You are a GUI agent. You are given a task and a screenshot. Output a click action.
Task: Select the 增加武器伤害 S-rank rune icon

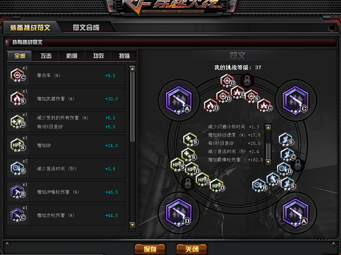pyautogui.click(x=18, y=99)
